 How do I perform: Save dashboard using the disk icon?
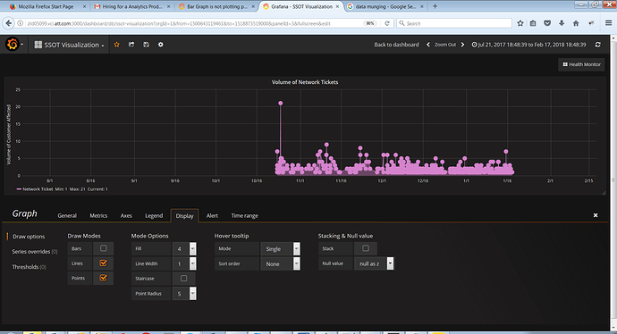pos(146,45)
